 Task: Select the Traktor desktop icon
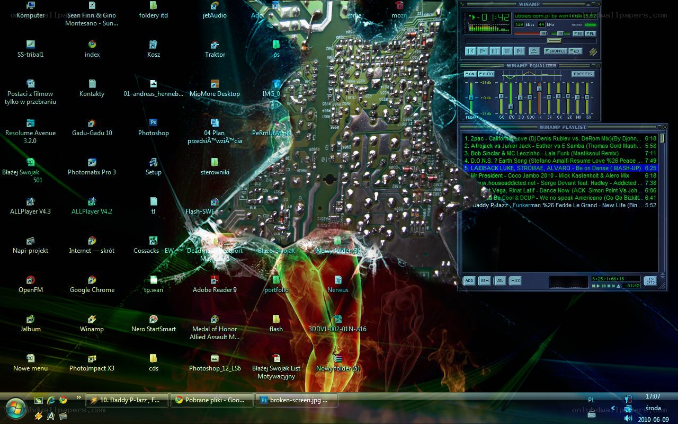(x=215, y=49)
